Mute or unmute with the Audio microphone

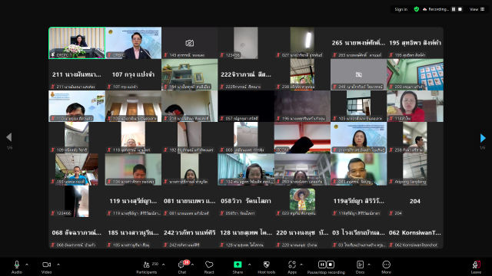pyautogui.click(x=17, y=267)
